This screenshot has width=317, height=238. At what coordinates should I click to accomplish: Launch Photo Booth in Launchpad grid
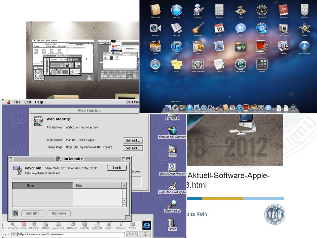[262, 46]
